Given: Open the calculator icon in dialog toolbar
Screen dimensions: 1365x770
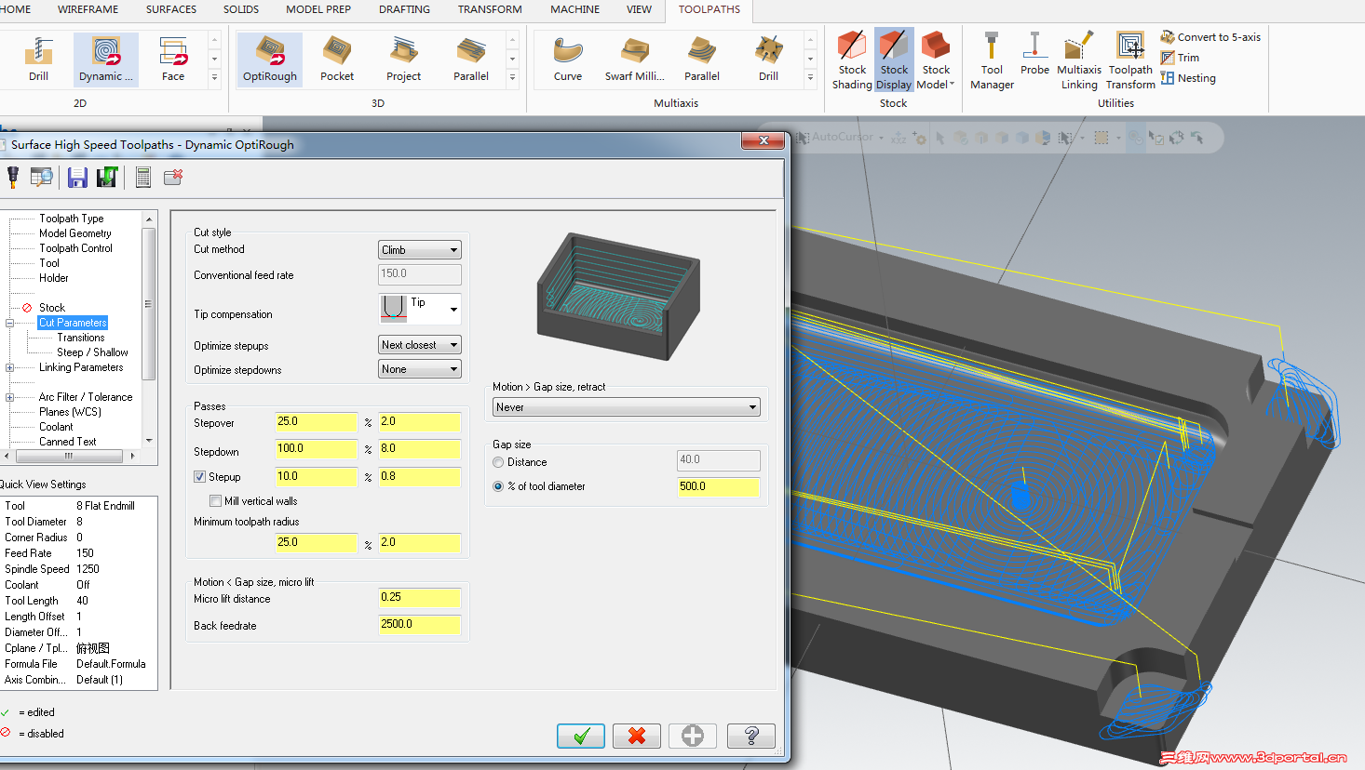Looking at the screenshot, I should coord(142,177).
